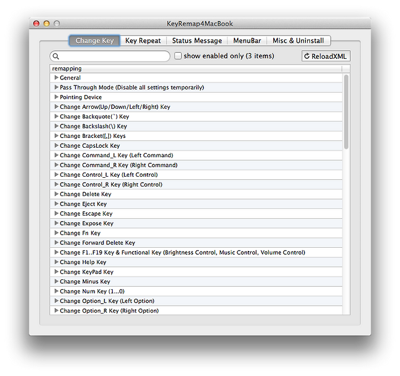Expand the General group triangle
Image resolution: width=400 pixels, height=376 pixels.
click(56, 77)
